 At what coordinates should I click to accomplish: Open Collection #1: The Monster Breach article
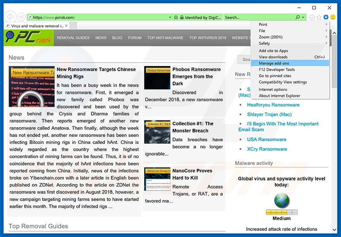click(193, 127)
